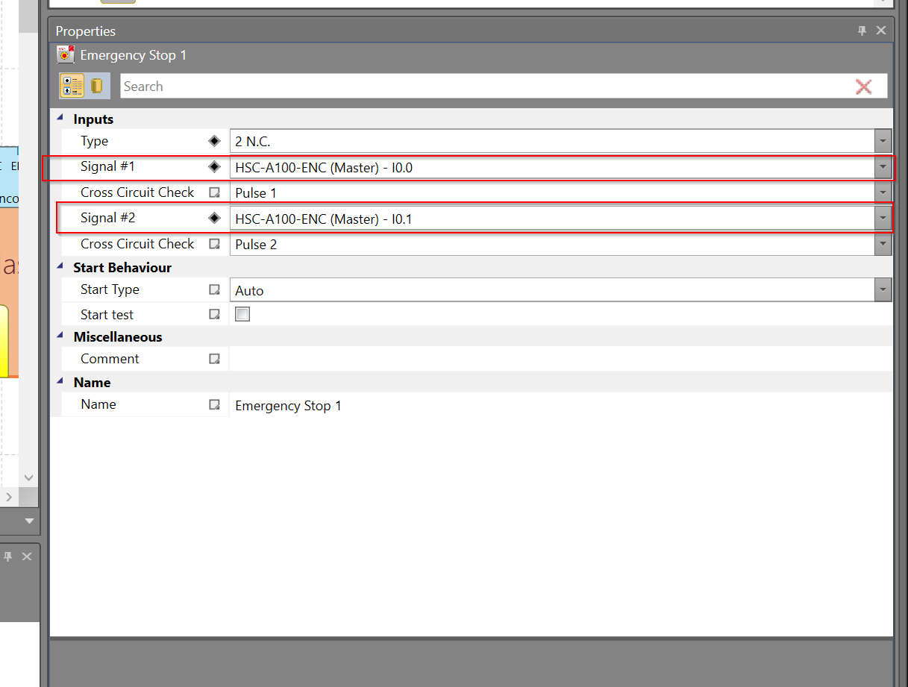Click the Emergency Stop 1 name value

288,406
